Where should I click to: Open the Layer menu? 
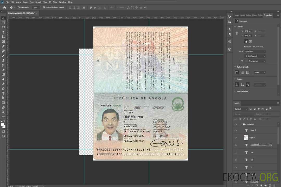pos(25,2)
